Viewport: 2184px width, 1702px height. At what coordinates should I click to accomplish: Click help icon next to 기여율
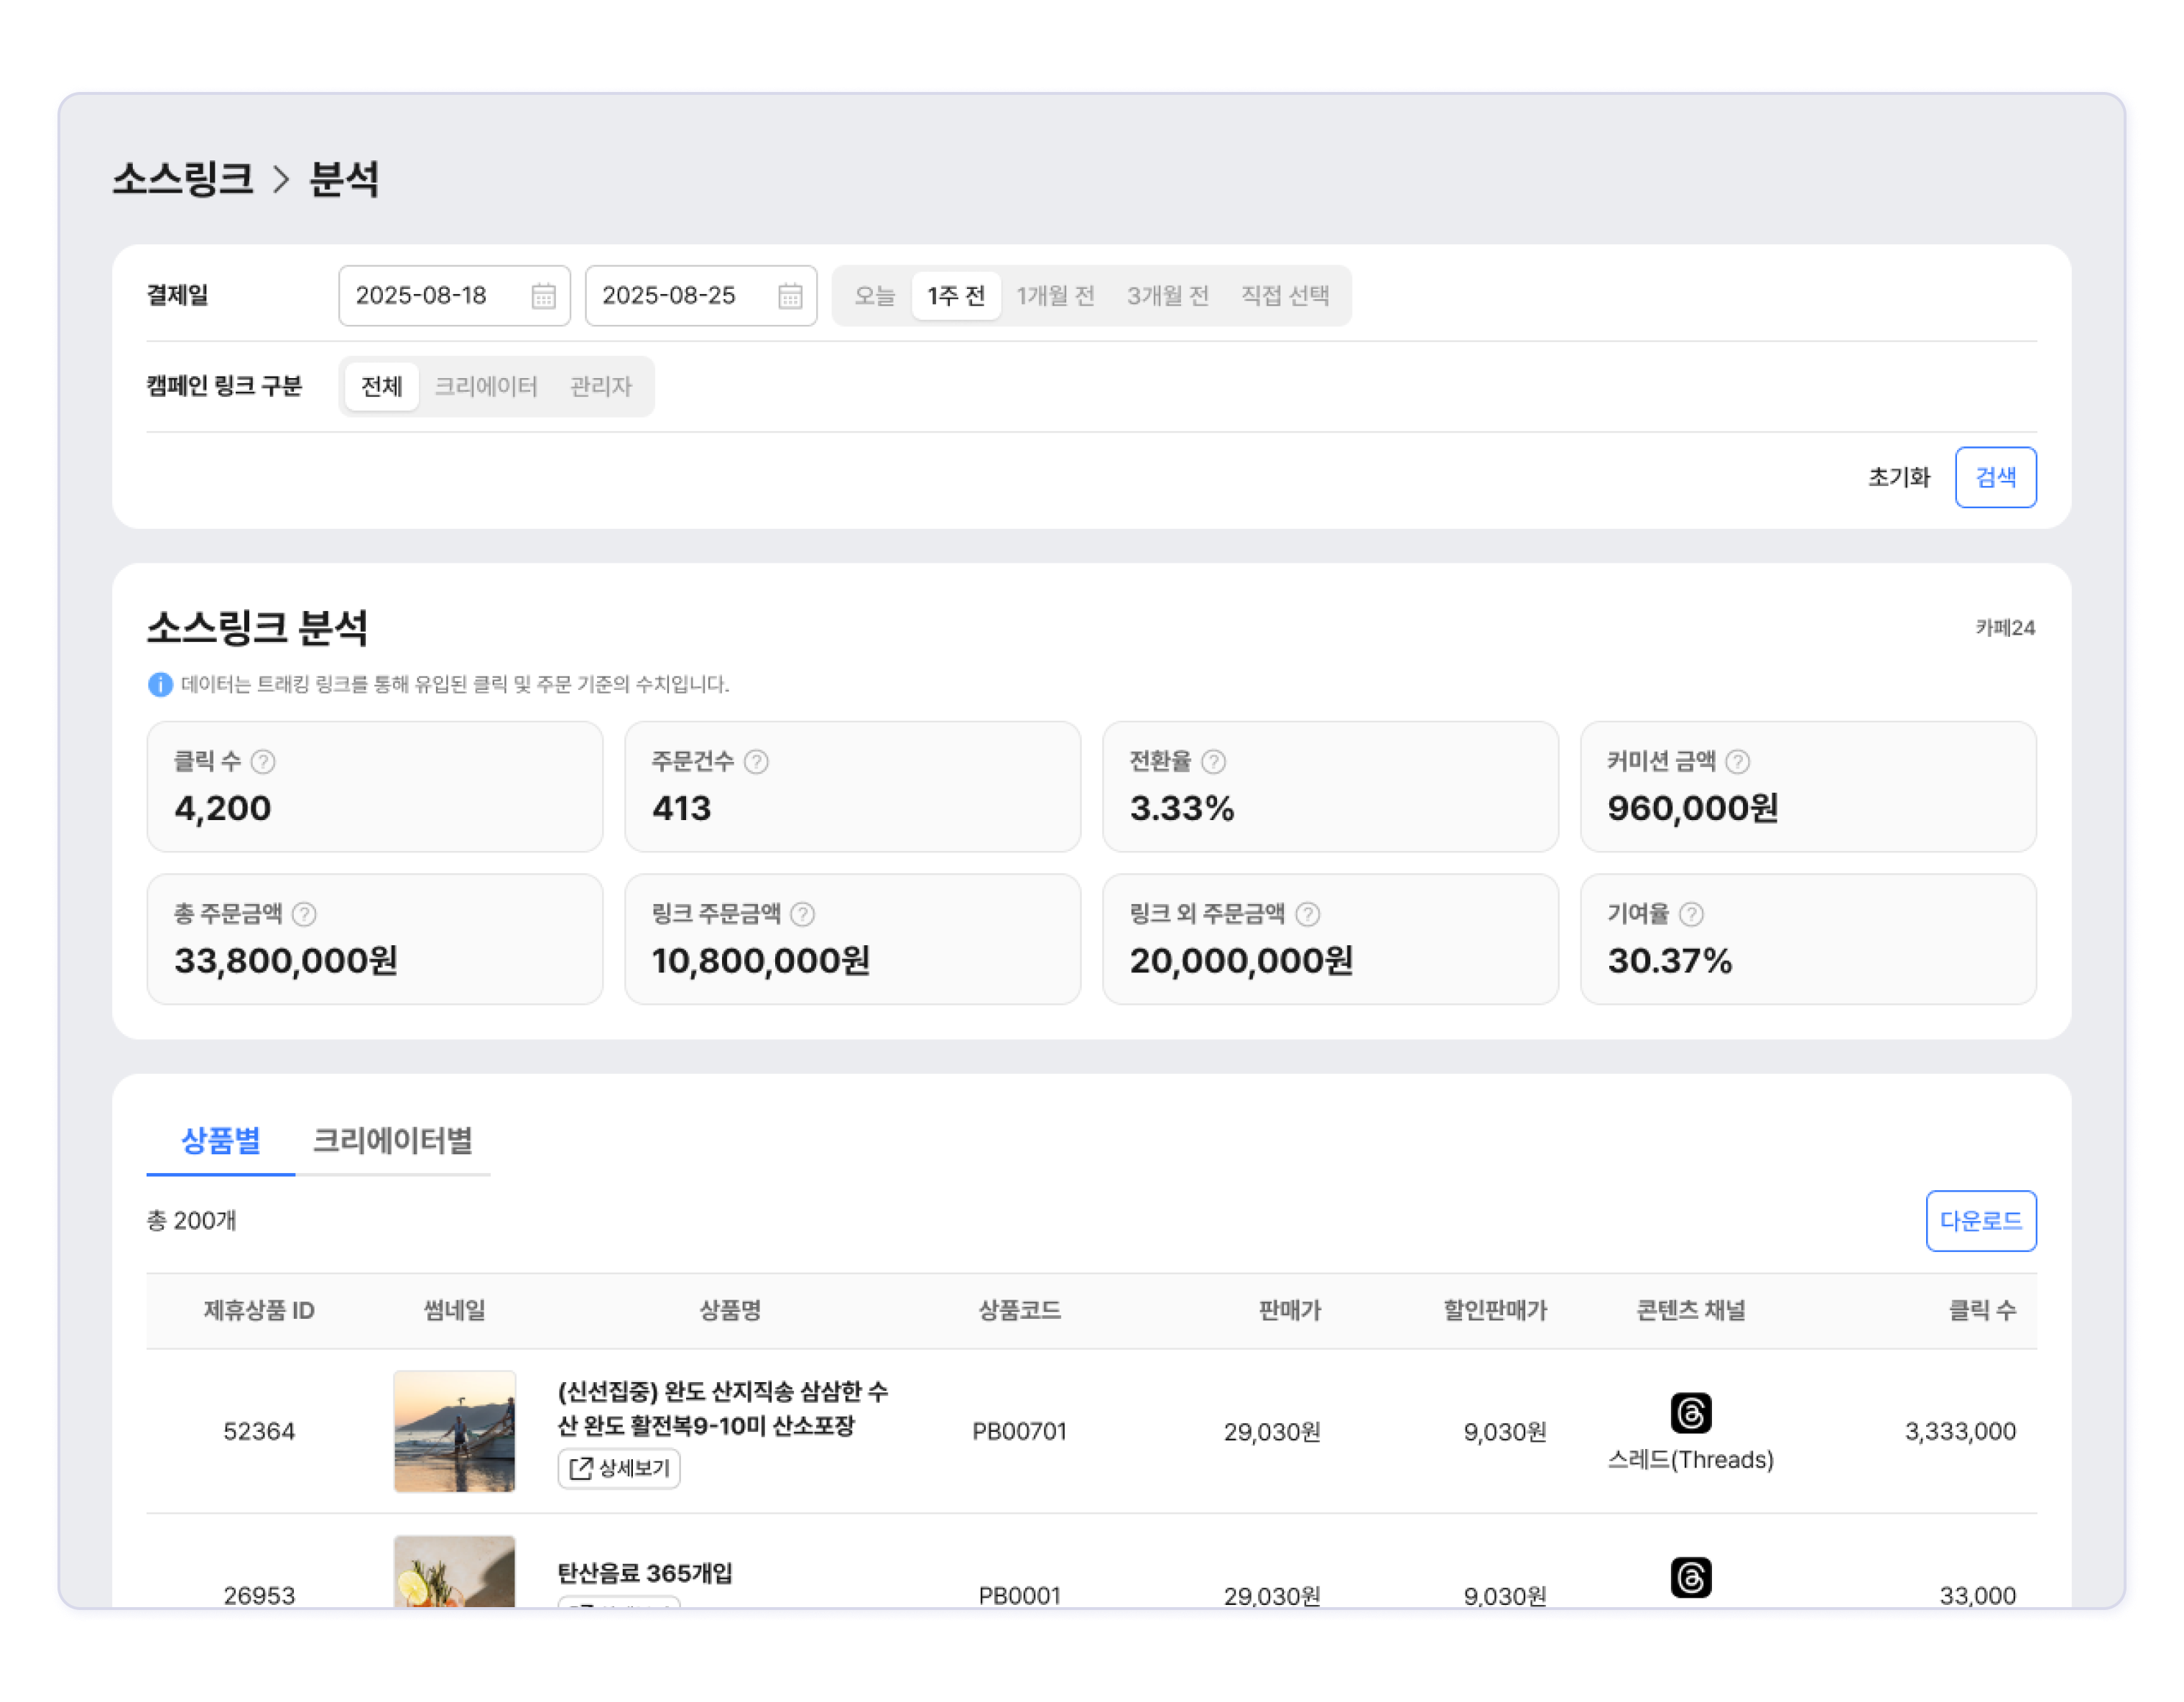(x=1691, y=914)
